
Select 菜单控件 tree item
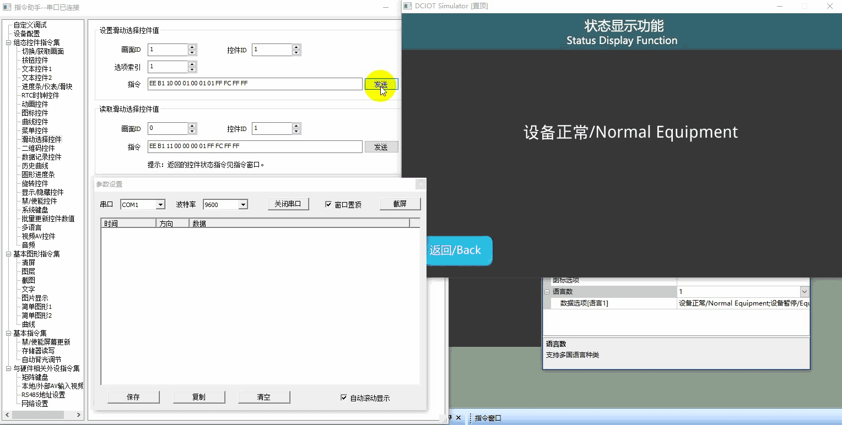tap(35, 130)
